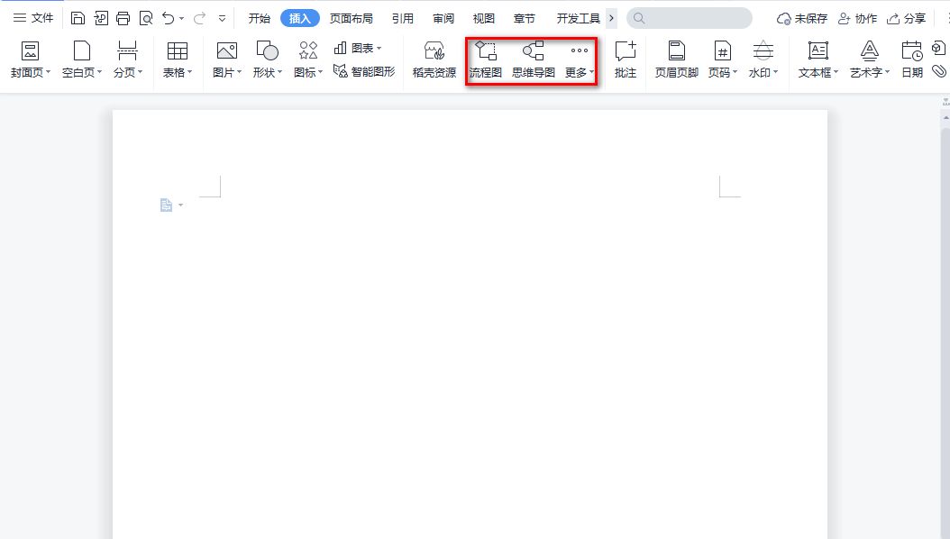Click the Save icon
This screenshot has height=539, width=950.
pos(78,18)
